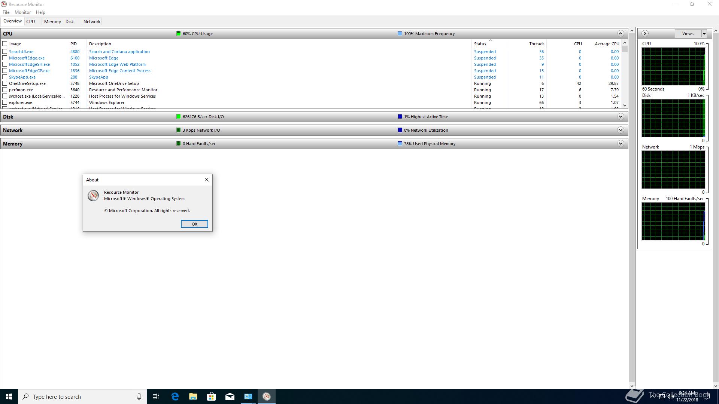This screenshot has height=404, width=719.
Task: Tick the select-all Image header checkbox
Action: click(x=5, y=44)
